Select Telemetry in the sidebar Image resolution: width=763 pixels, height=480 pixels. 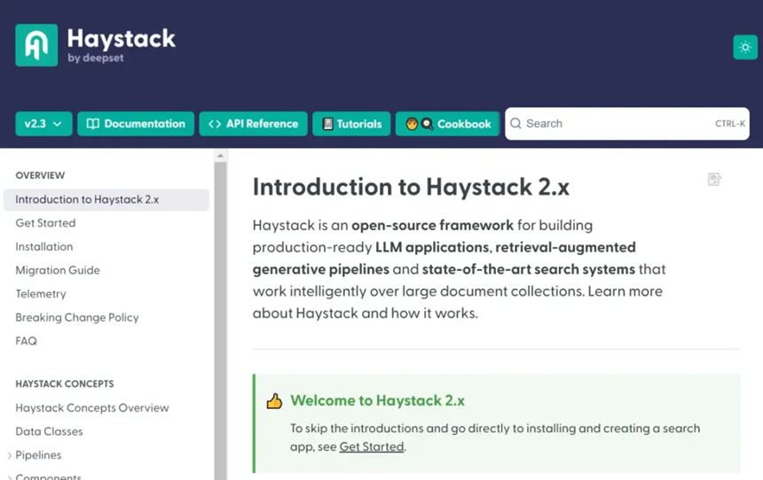[41, 294]
